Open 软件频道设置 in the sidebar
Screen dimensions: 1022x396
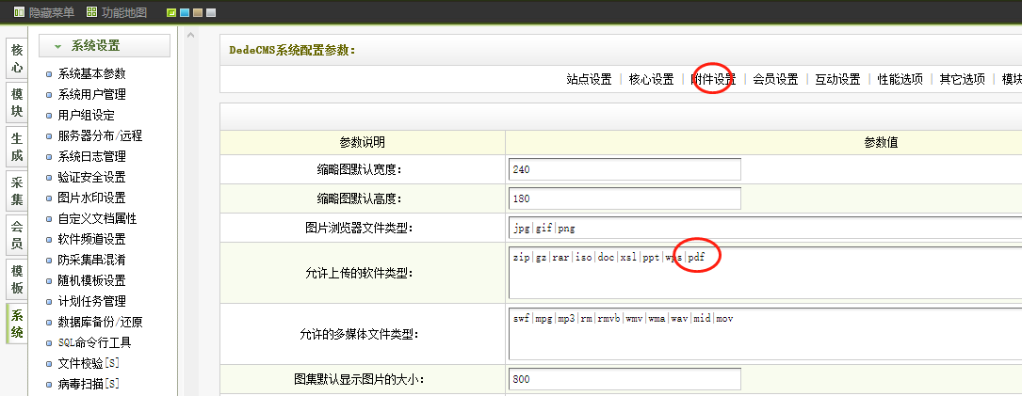point(91,239)
